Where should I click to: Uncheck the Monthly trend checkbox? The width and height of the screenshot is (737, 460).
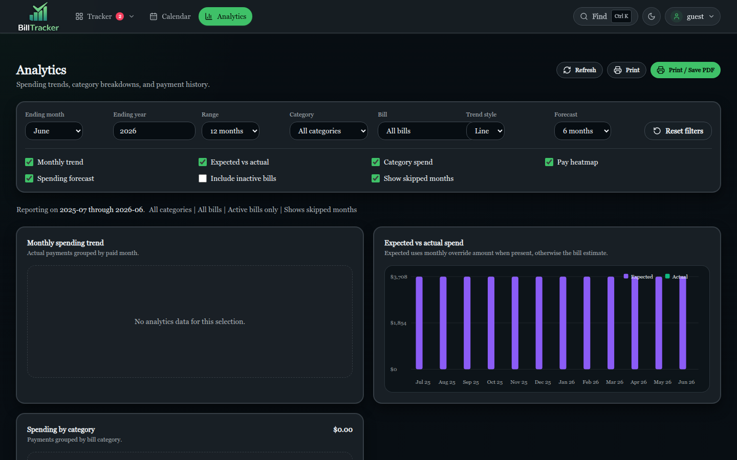(x=29, y=162)
